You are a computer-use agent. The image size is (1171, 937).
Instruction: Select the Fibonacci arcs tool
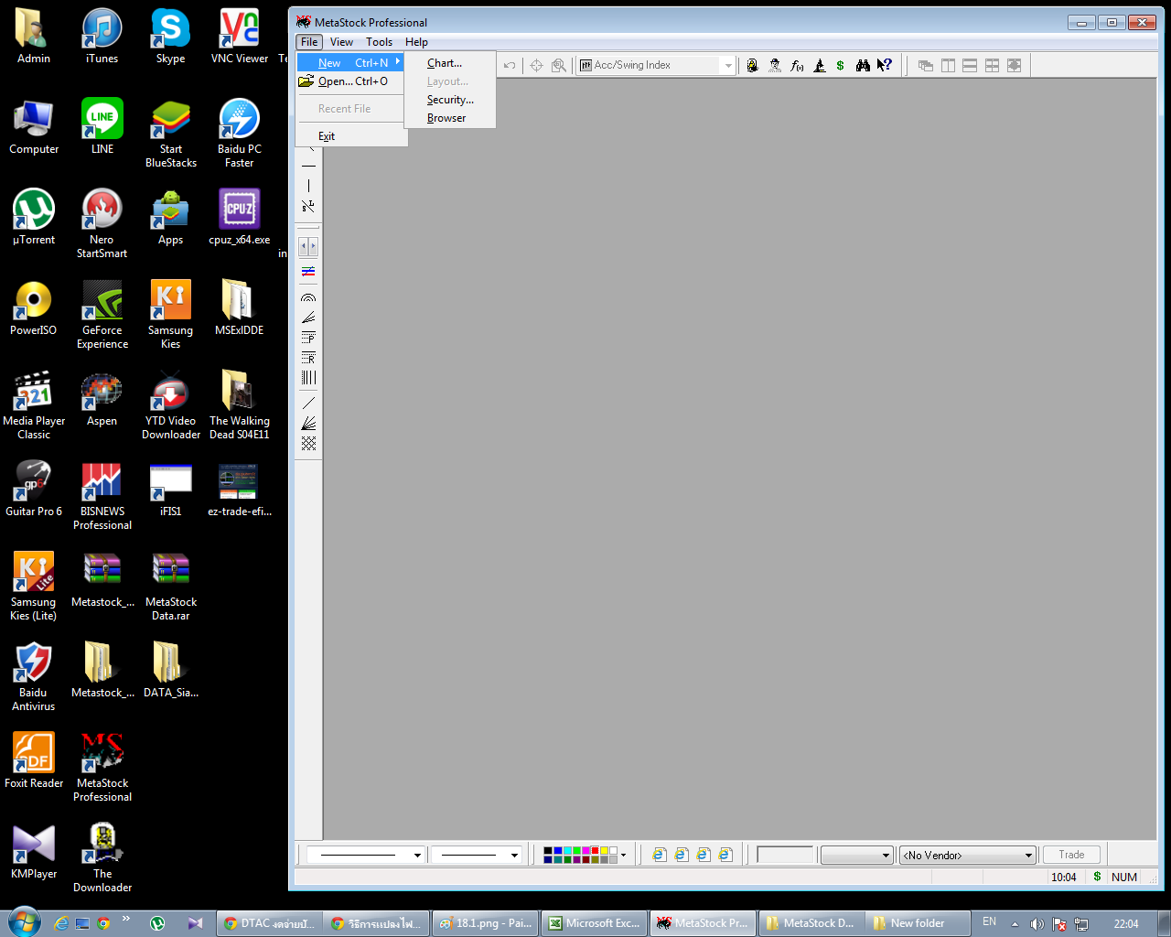point(308,297)
